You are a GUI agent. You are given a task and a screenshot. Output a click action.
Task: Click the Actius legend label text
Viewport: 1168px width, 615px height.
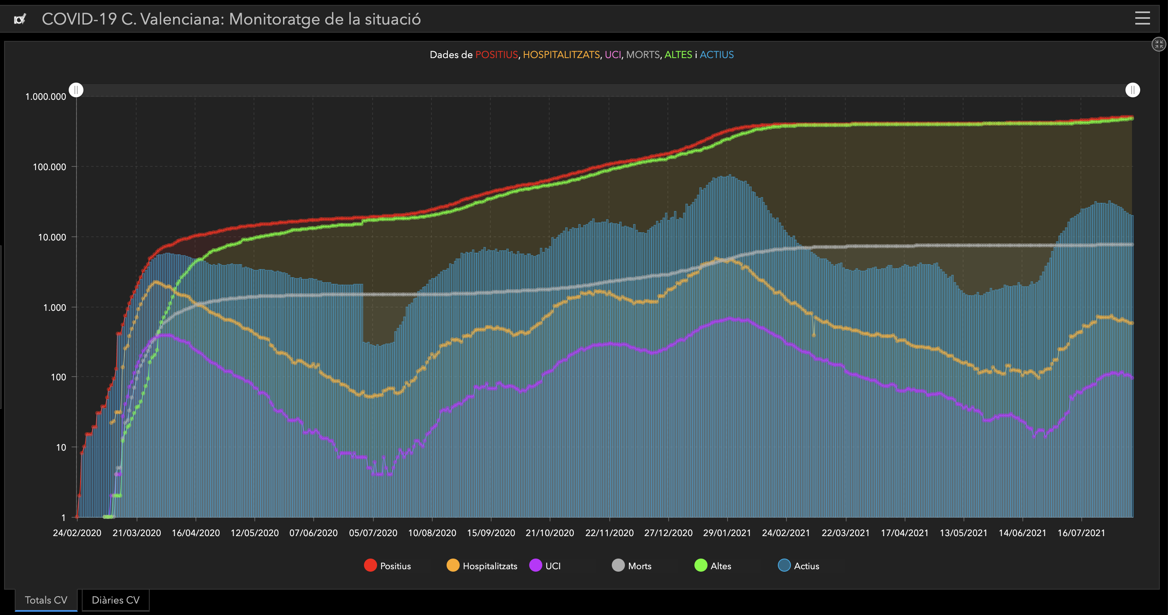(x=806, y=566)
